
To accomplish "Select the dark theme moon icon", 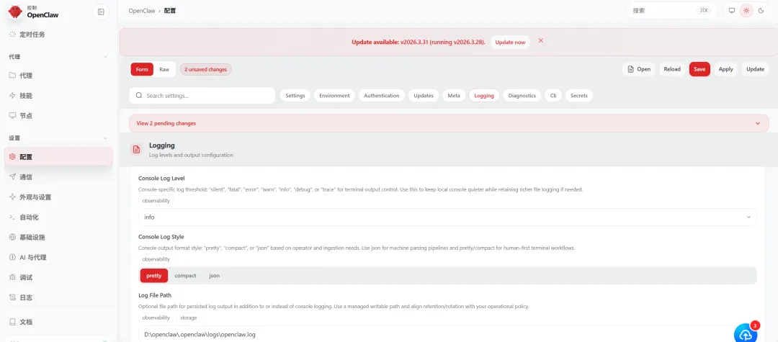I will (x=761, y=10).
